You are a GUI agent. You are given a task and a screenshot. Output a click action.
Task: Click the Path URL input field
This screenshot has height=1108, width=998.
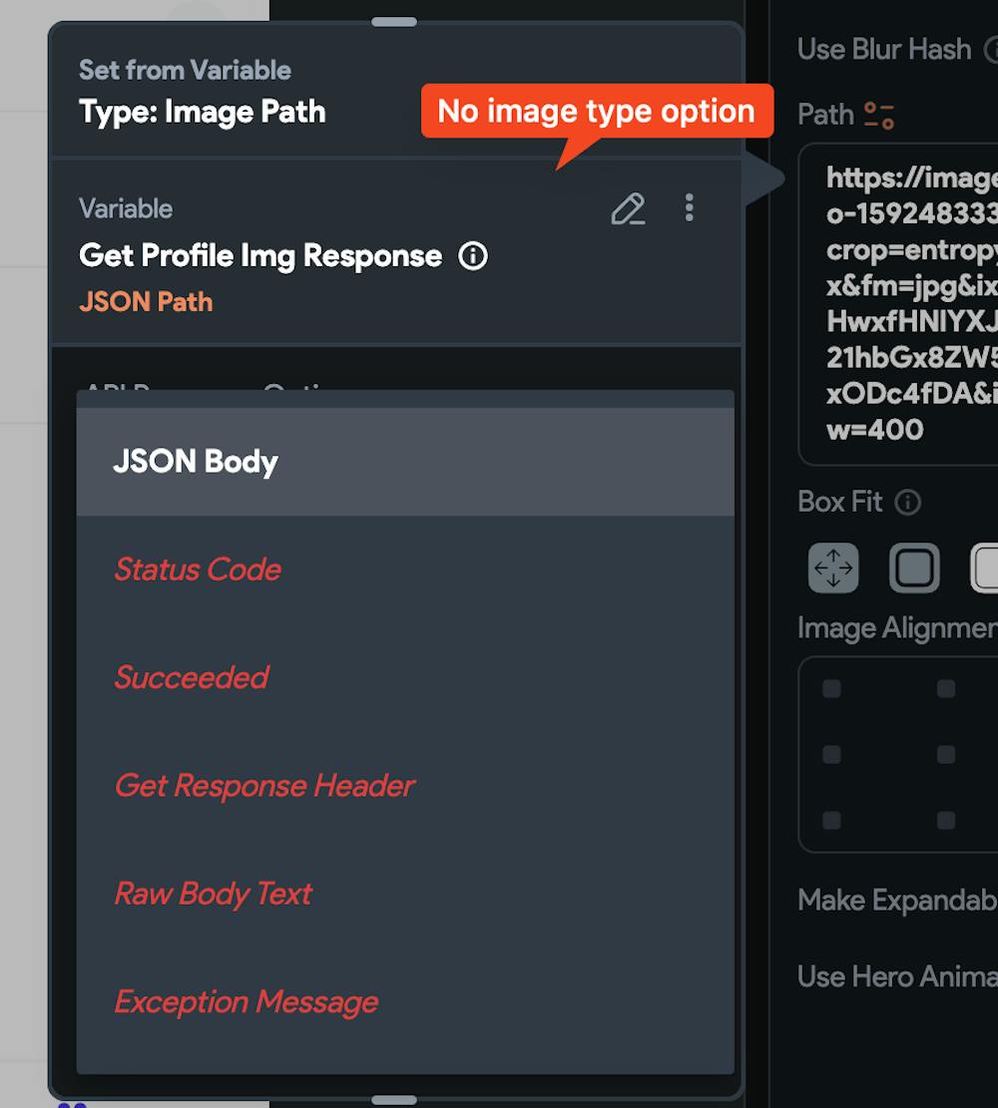pyautogui.click(x=898, y=304)
